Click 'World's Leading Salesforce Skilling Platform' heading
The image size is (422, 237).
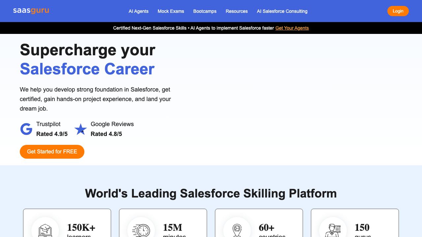tap(211, 193)
